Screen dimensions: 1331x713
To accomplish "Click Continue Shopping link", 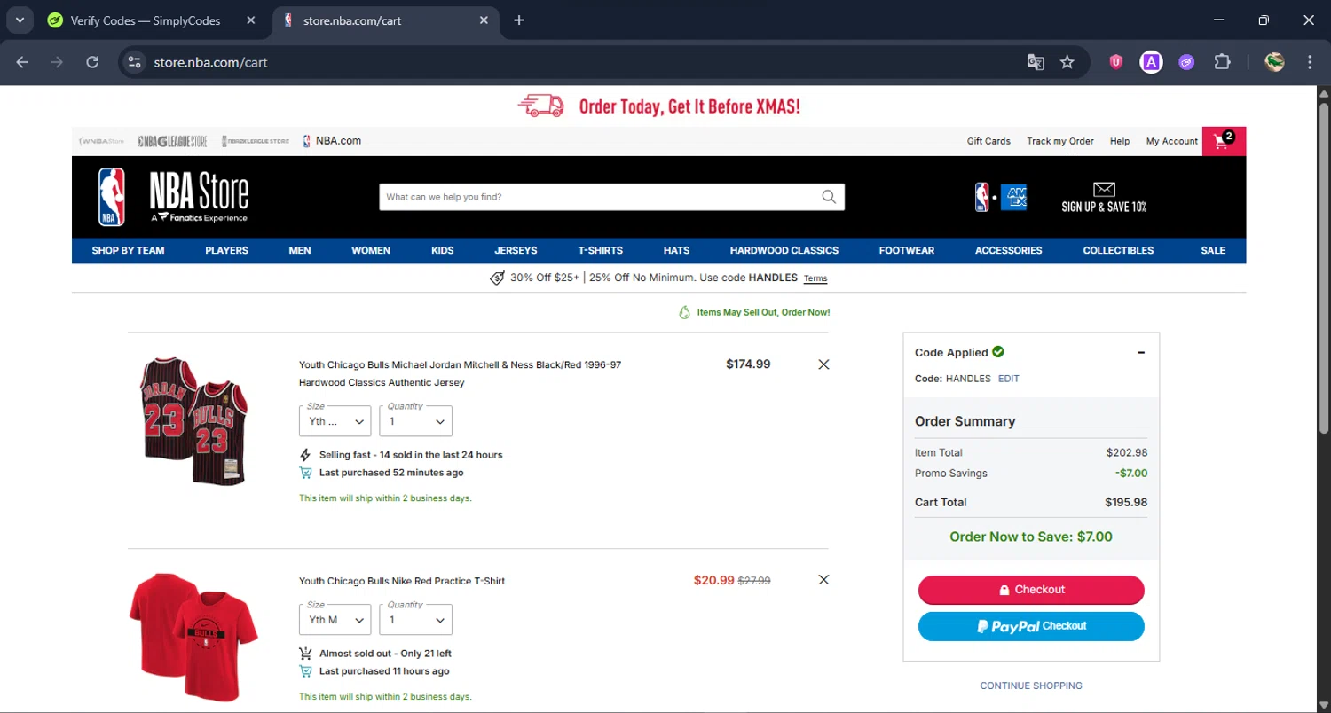I will click(x=1031, y=686).
